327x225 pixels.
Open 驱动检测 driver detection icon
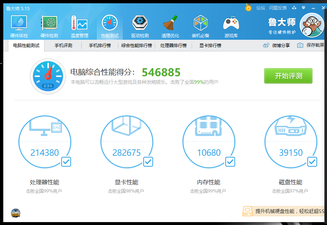click(x=140, y=26)
